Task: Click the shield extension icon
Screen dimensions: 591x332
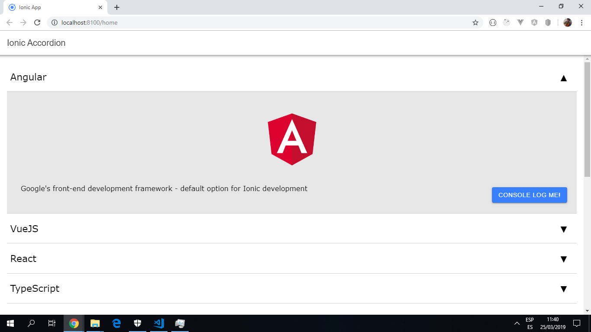Action: coord(548,22)
